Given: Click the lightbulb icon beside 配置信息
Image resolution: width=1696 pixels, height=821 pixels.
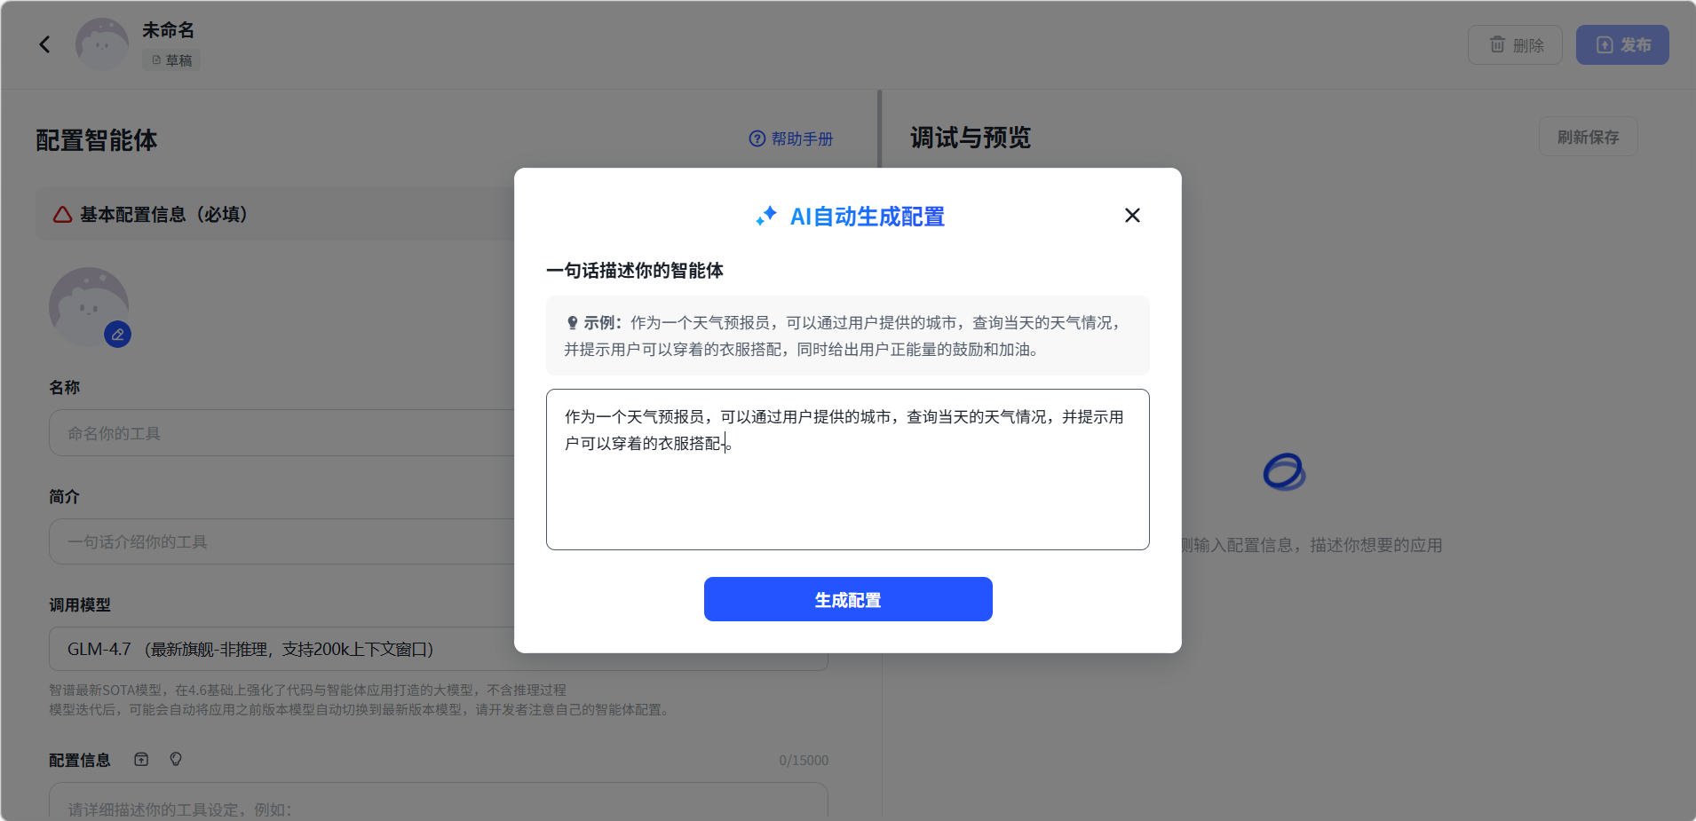Looking at the screenshot, I should [176, 759].
